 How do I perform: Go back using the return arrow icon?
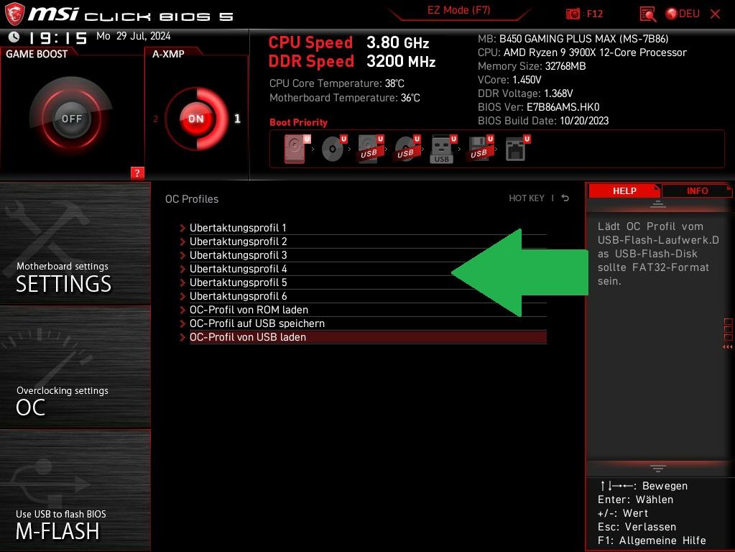click(x=565, y=198)
